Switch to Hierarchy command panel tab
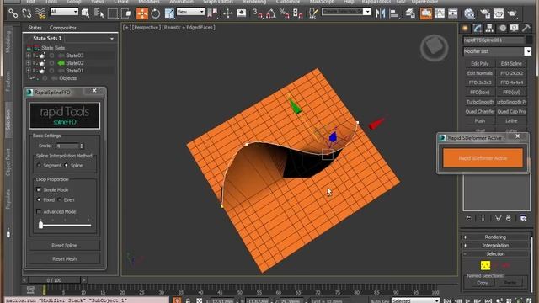Screen dimensions: 539x303 tap(489, 28)
